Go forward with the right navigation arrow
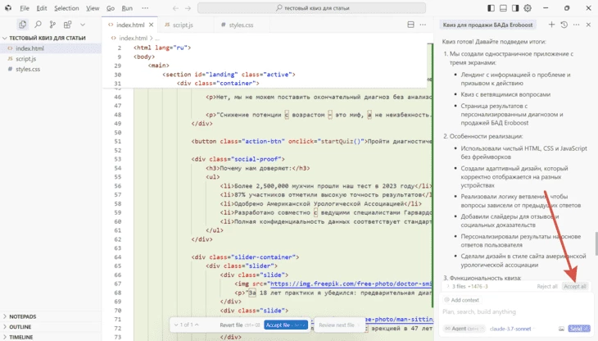 (x=188, y=8)
